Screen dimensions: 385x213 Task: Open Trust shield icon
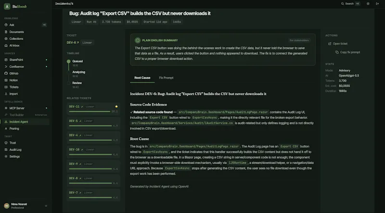6,143
